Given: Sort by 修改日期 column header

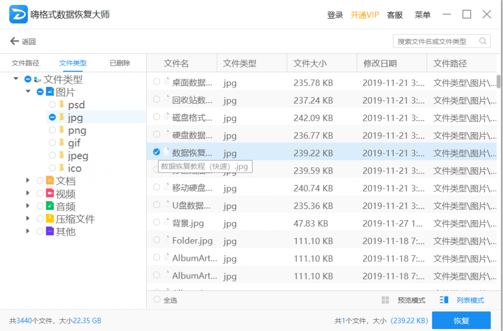Looking at the screenshot, I should click(x=380, y=63).
